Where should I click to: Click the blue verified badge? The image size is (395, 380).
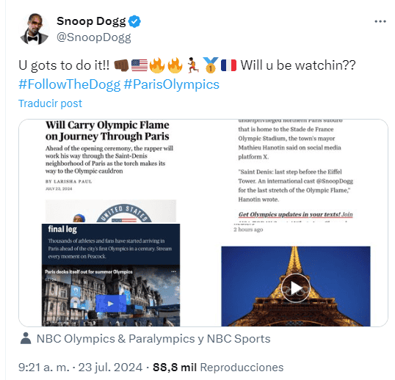coord(134,21)
